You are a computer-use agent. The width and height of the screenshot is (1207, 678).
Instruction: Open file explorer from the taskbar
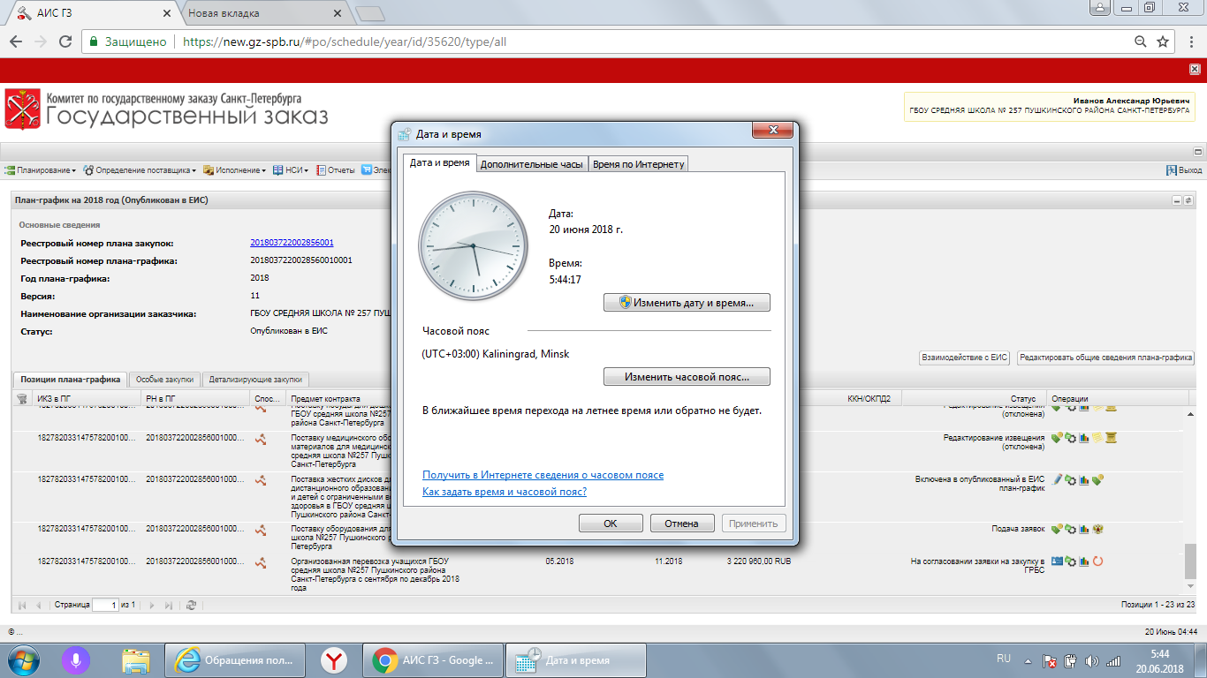pos(135,659)
